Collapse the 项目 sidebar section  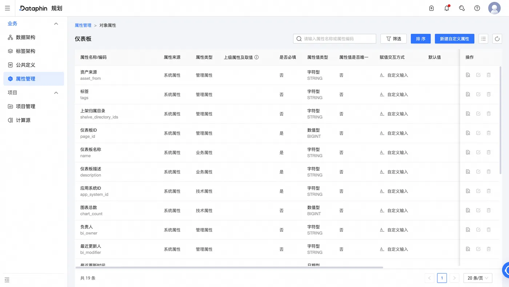(x=56, y=93)
